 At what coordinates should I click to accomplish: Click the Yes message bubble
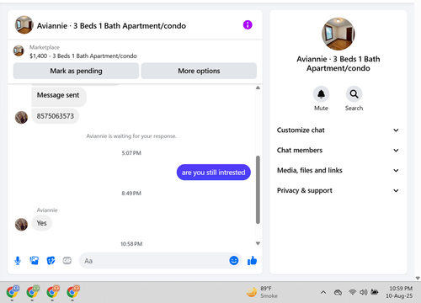[x=41, y=223]
